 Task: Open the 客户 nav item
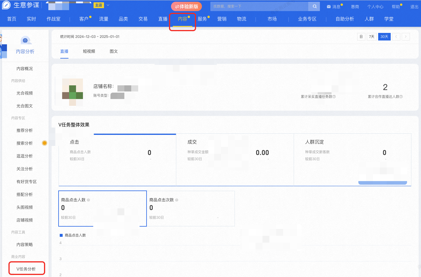[x=84, y=19]
